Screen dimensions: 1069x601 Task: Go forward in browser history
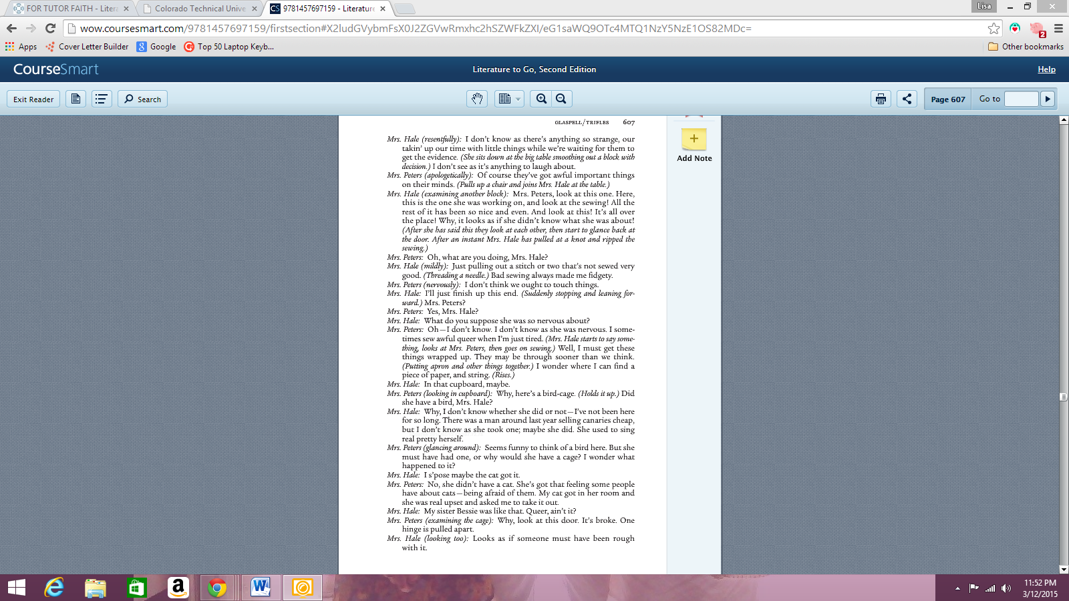tap(31, 28)
